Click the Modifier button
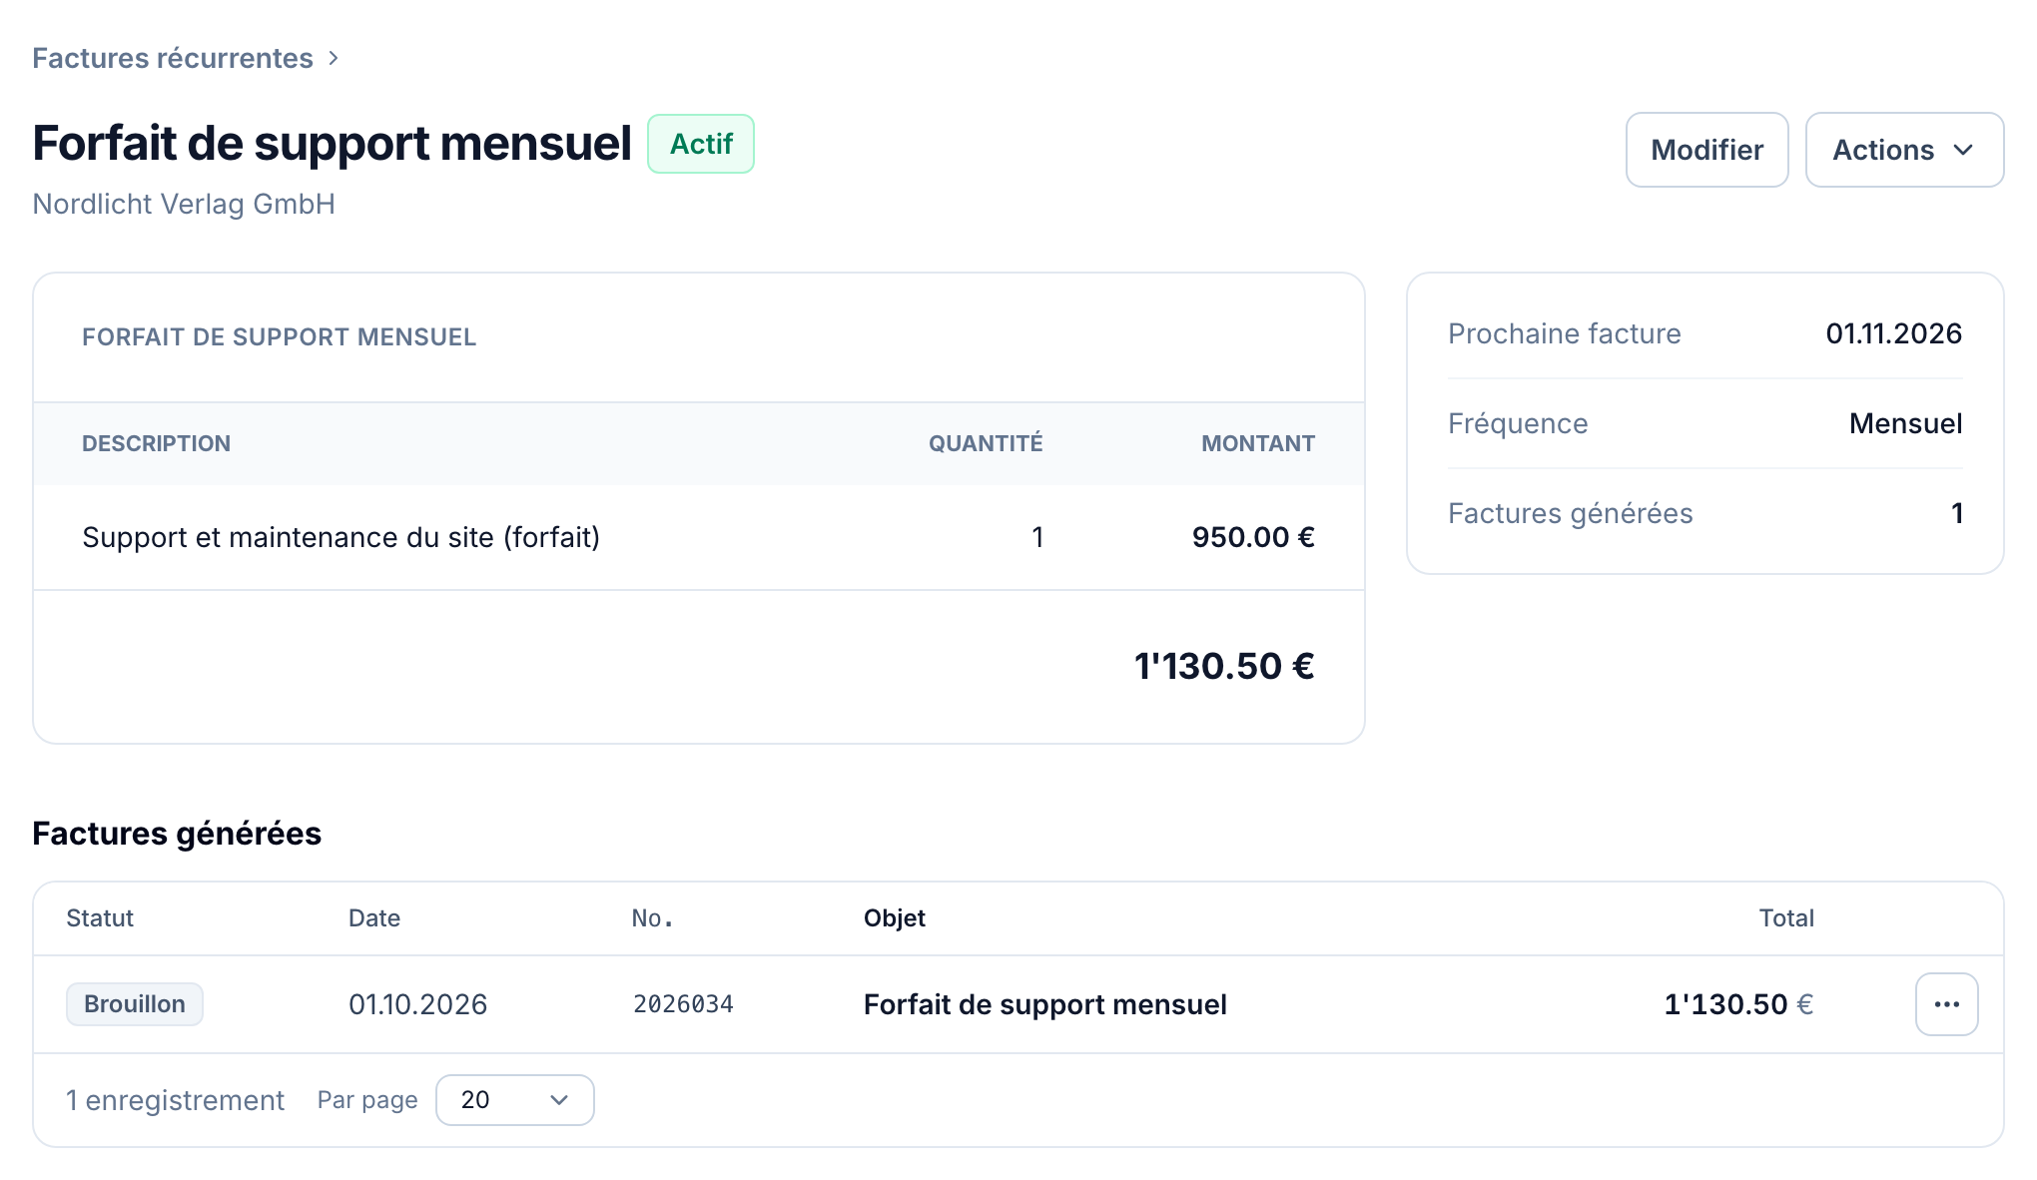This screenshot has height=1180, width=2037. [x=1706, y=150]
